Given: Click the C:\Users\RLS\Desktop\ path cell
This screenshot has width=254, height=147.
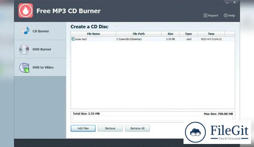Looking at the screenshot, I should click(129, 39).
